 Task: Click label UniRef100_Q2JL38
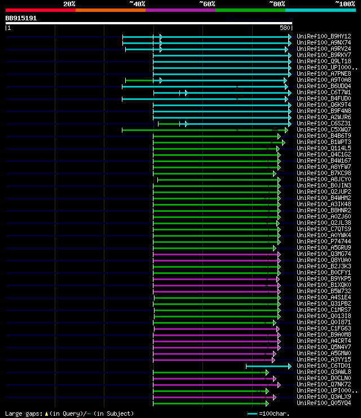(324, 223)
